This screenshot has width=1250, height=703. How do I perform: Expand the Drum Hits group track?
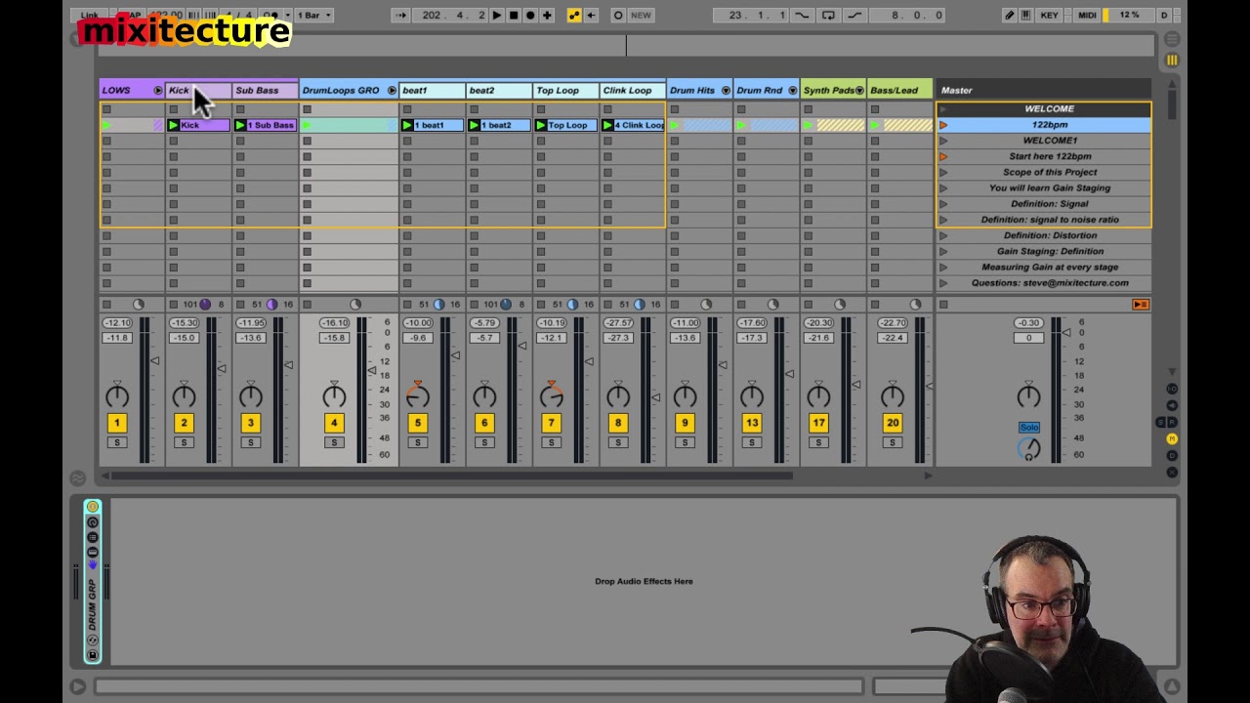pyautogui.click(x=726, y=91)
